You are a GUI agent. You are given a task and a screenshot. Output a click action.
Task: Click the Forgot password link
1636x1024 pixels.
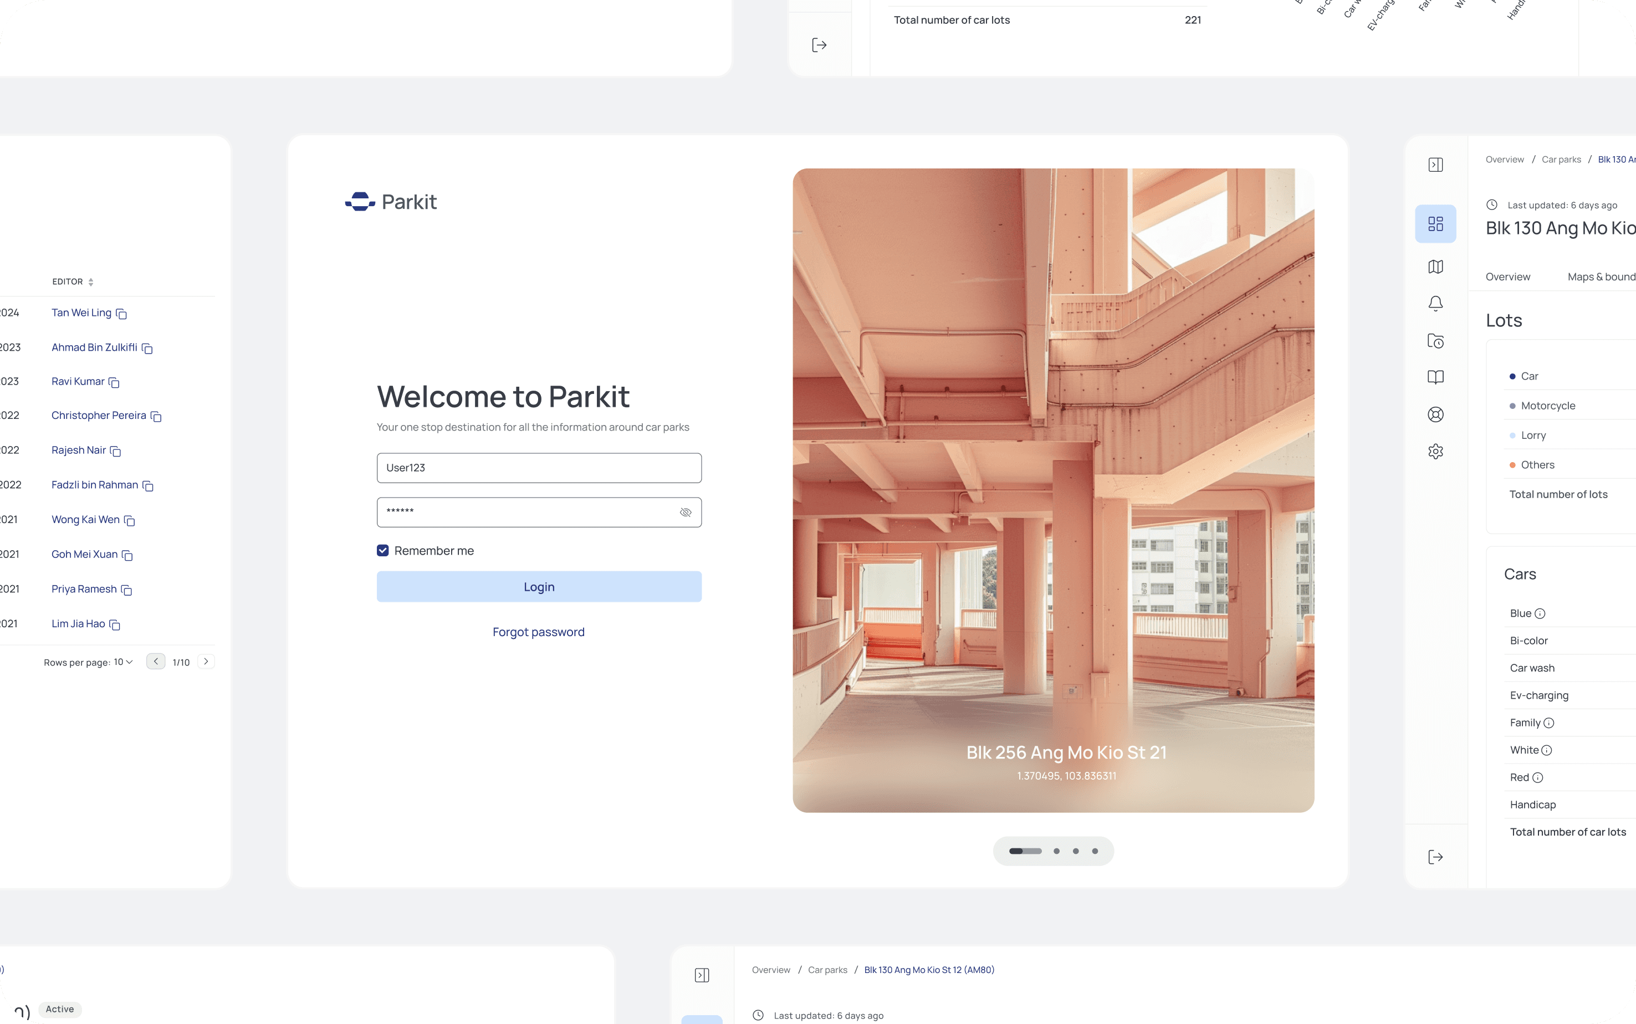click(x=538, y=632)
